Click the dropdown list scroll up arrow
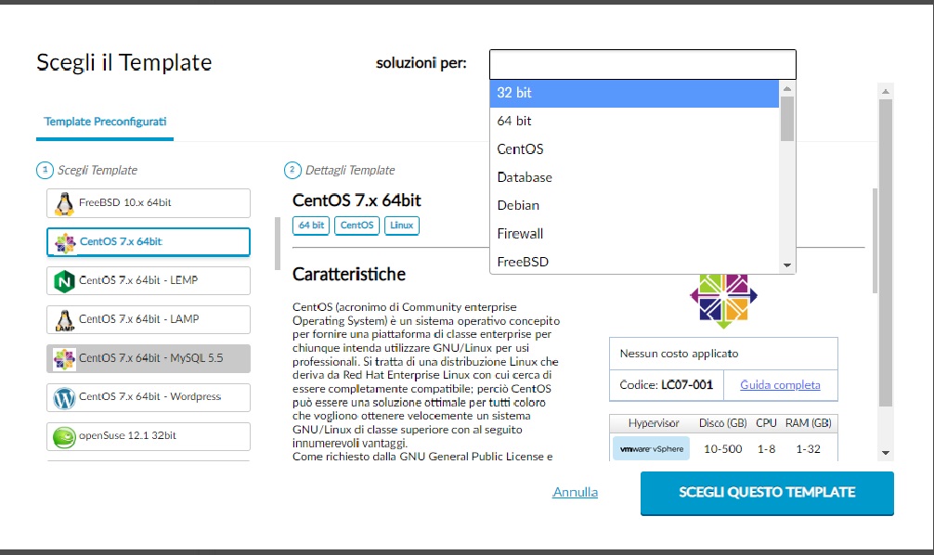 [x=787, y=88]
